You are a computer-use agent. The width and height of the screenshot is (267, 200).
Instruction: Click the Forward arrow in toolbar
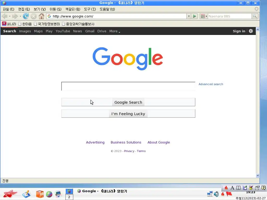click(15, 16)
